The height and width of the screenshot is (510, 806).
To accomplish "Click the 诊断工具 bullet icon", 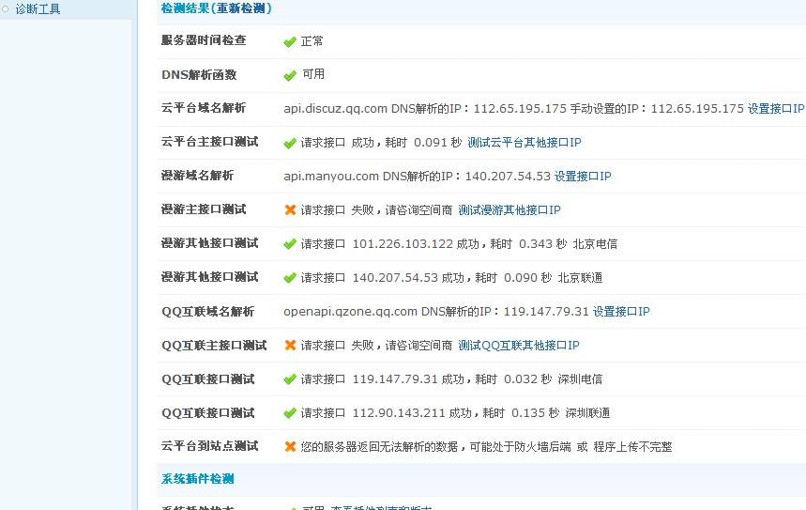I will [x=6, y=9].
